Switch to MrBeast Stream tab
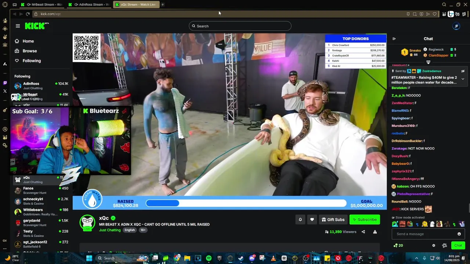The image size is (470, 264). click(x=43, y=4)
